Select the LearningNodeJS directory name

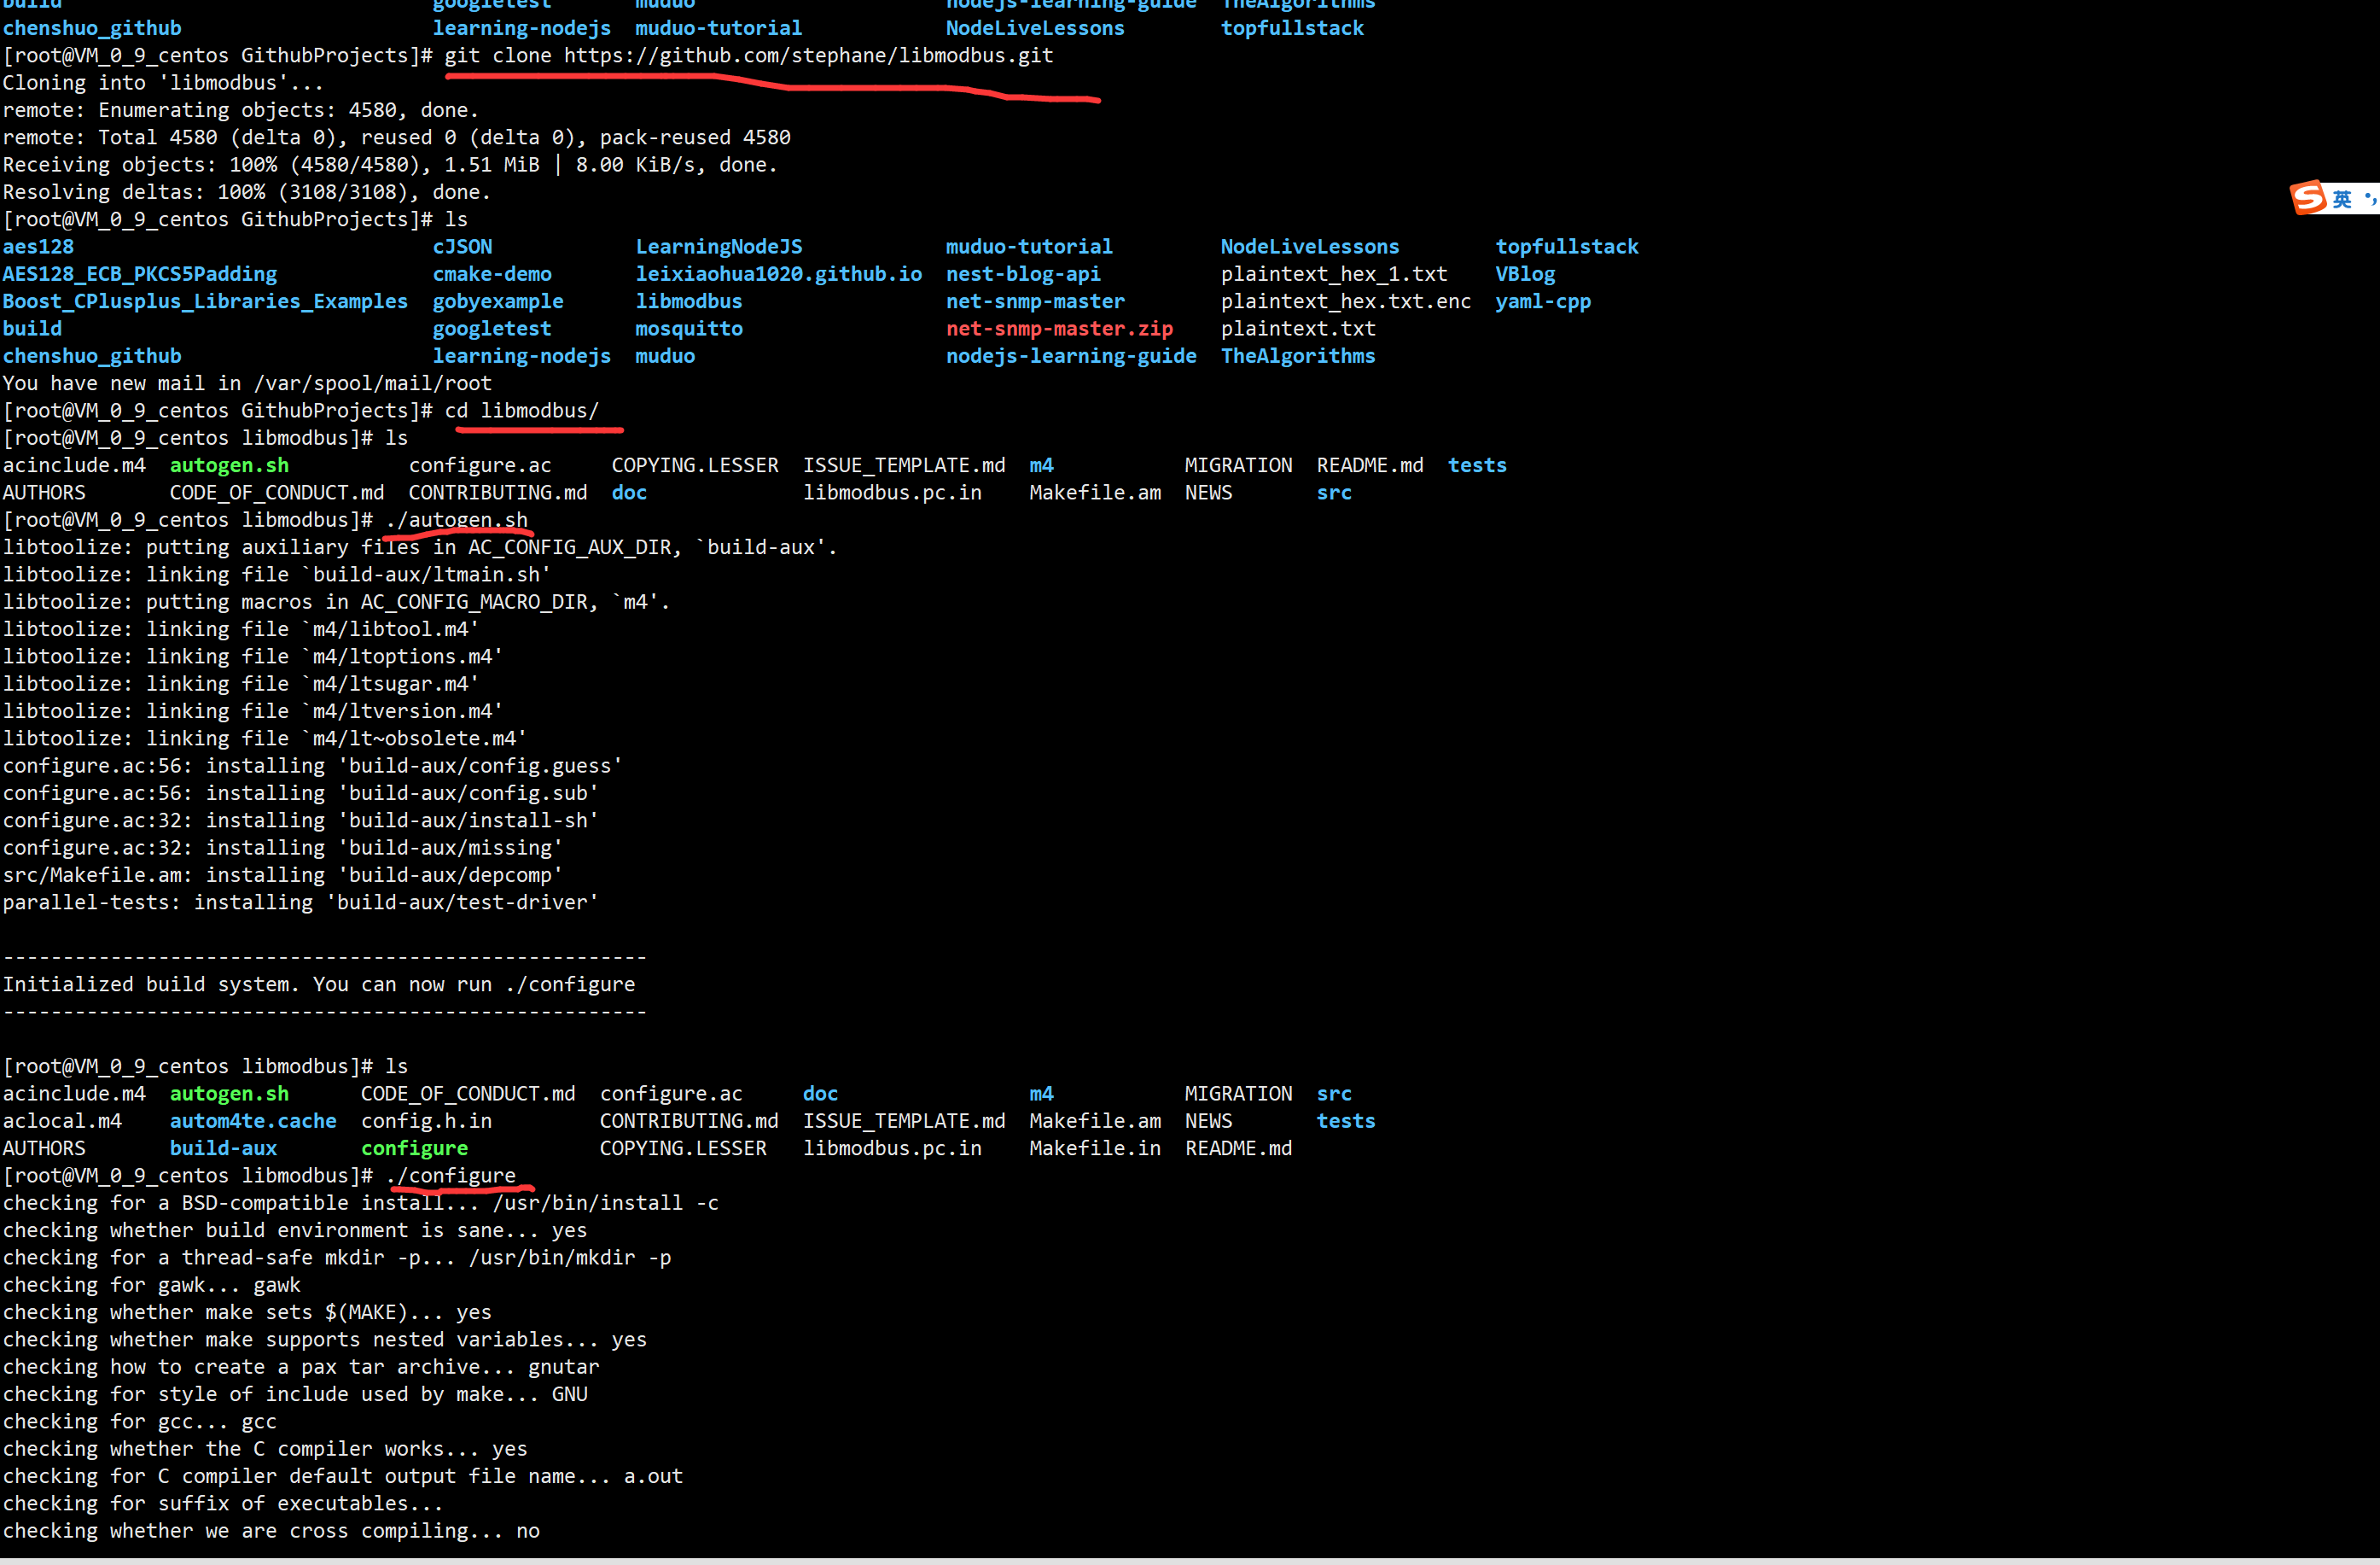tap(719, 247)
